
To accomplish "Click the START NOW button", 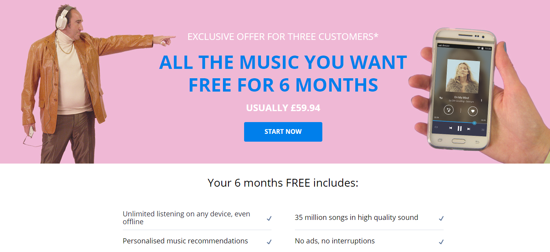I will tap(283, 132).
